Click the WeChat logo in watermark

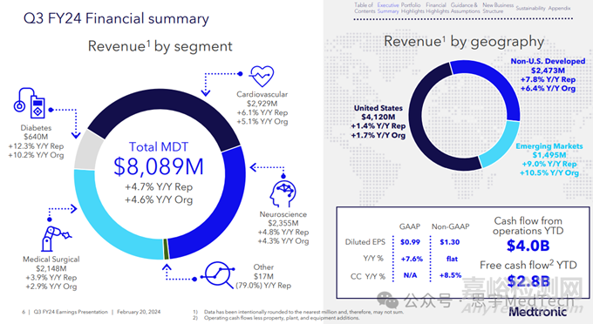[x=388, y=300]
